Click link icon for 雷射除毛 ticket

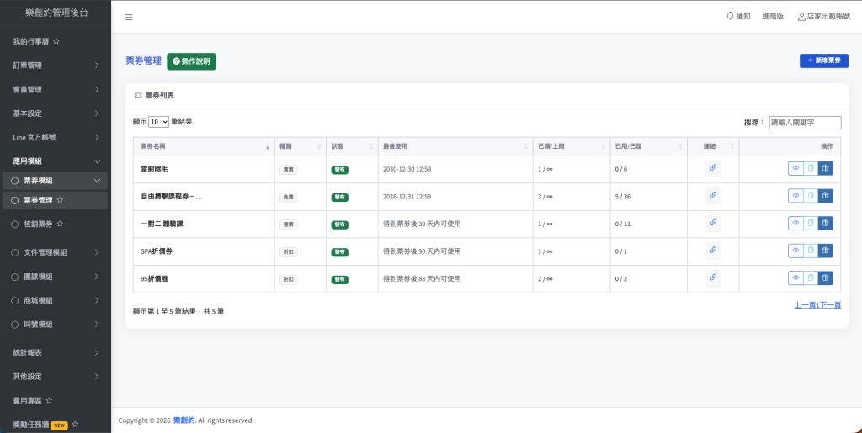pos(713,168)
